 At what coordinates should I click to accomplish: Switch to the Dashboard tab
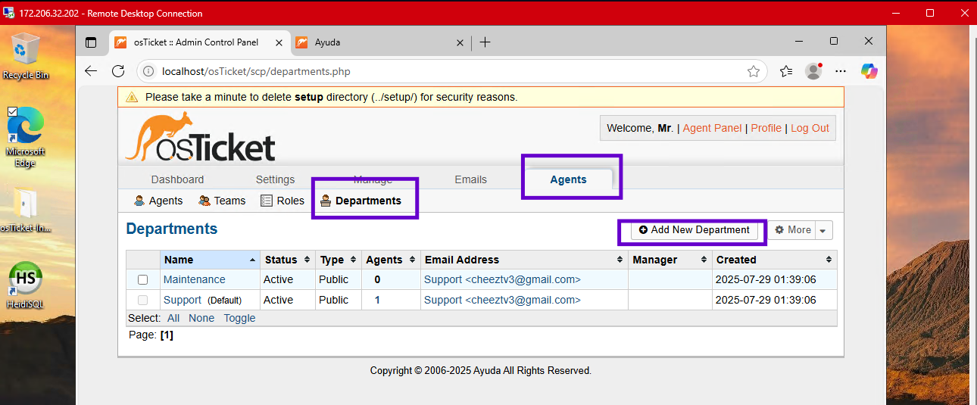(x=177, y=179)
